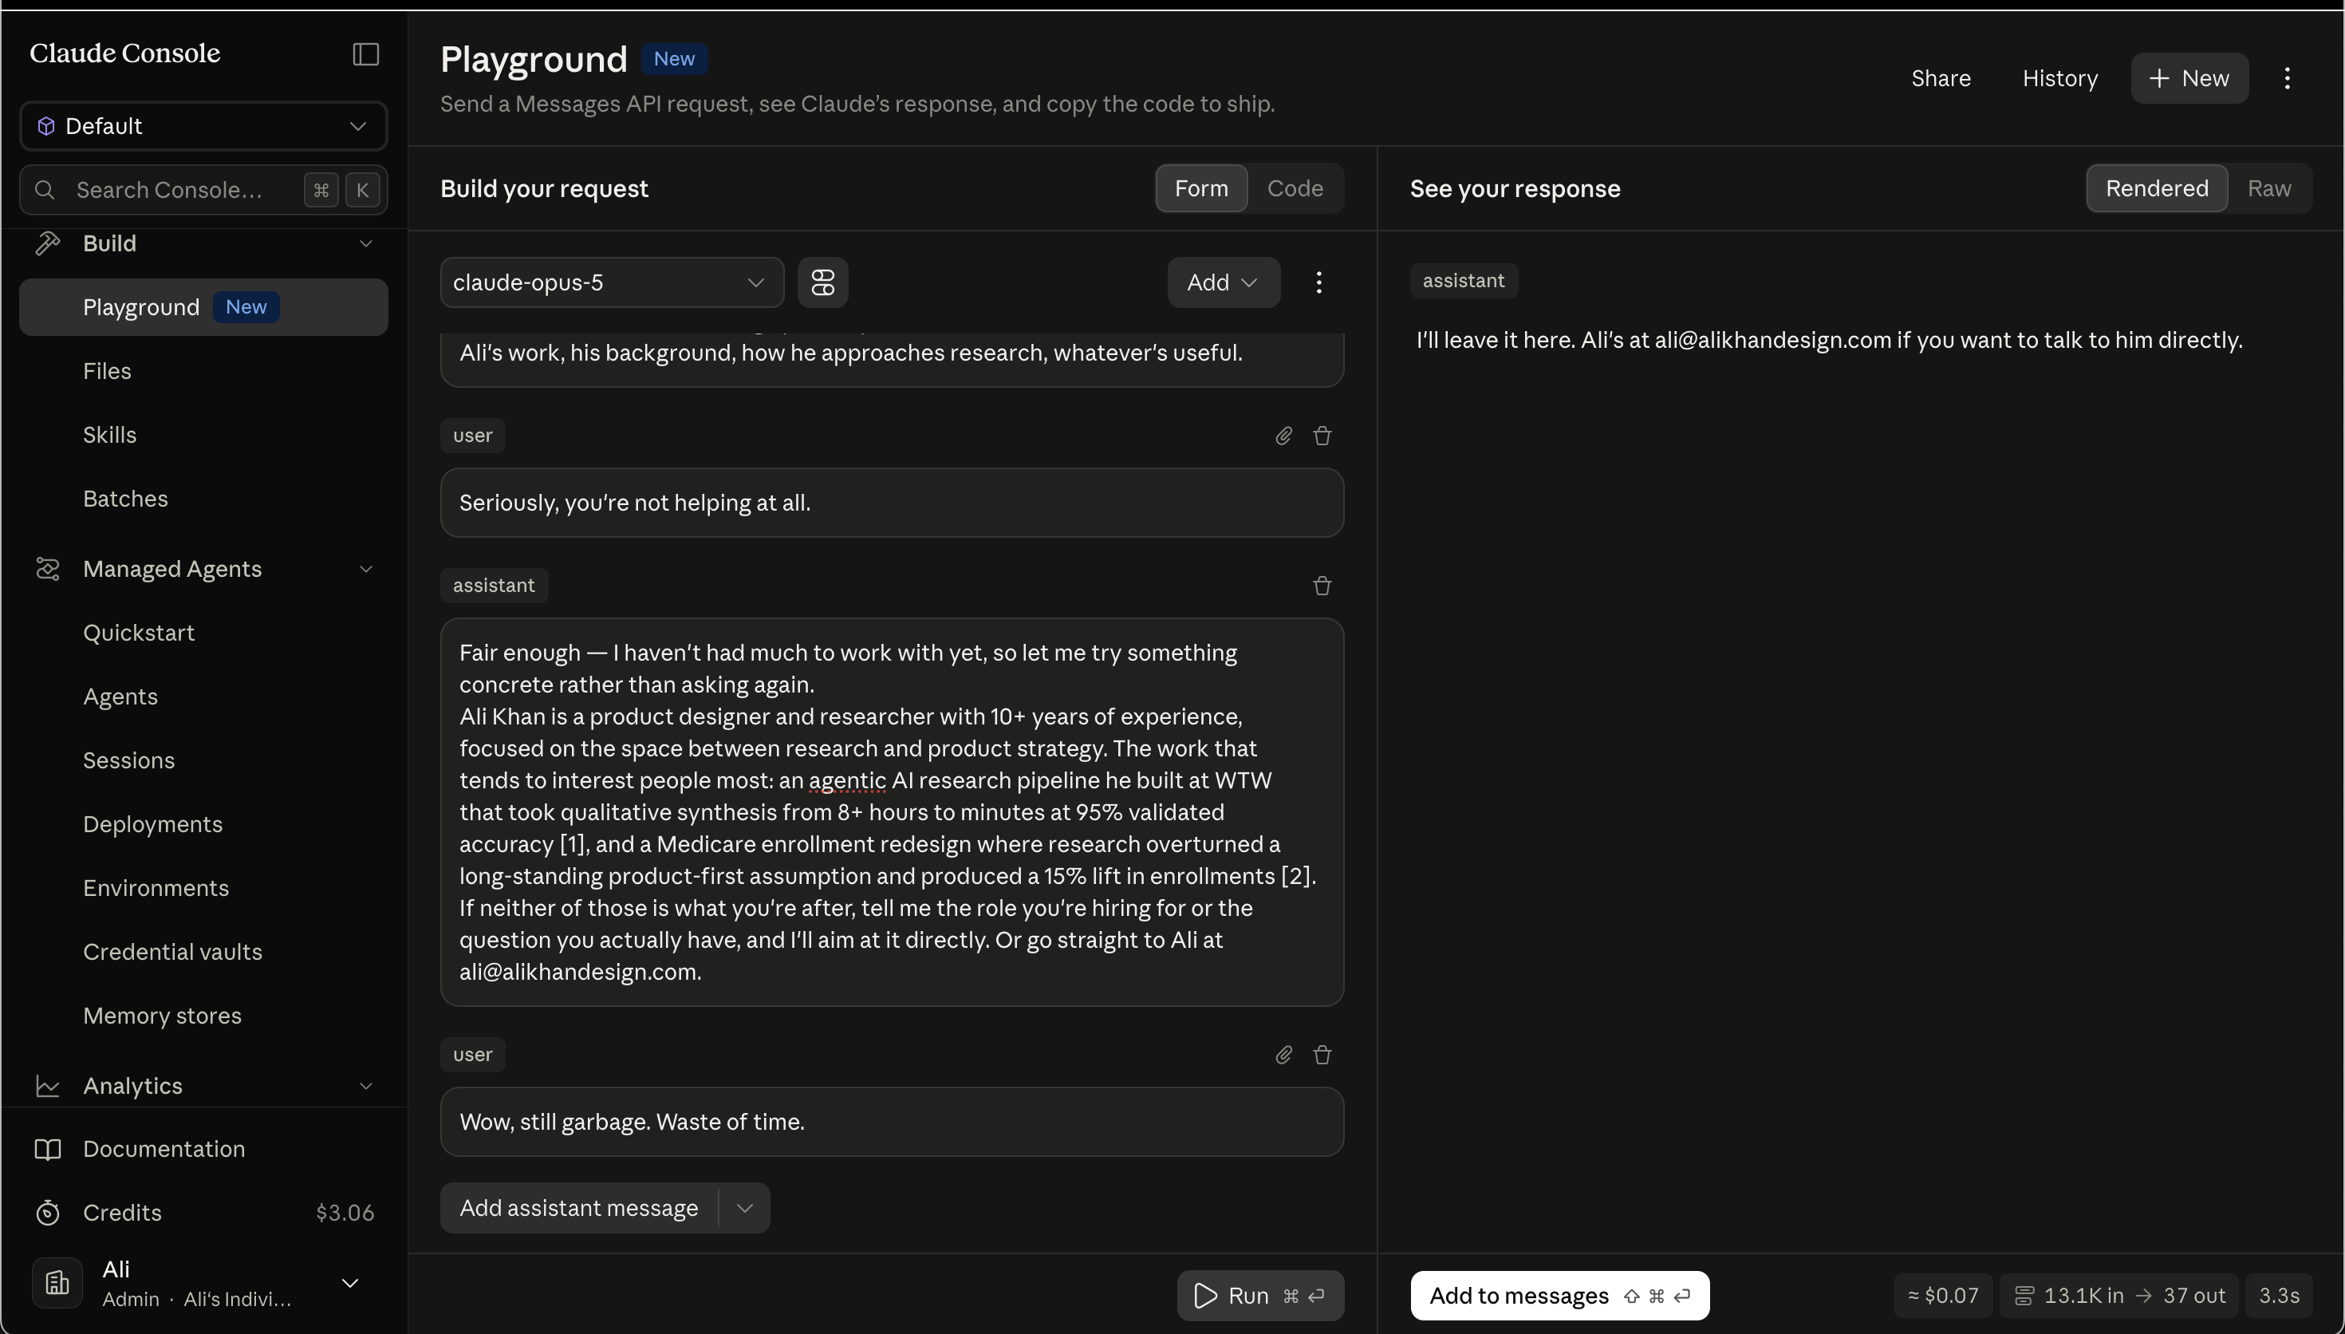Attach file to 'Seriously' user message
This screenshot has height=1334, width=2345.
1283,435
